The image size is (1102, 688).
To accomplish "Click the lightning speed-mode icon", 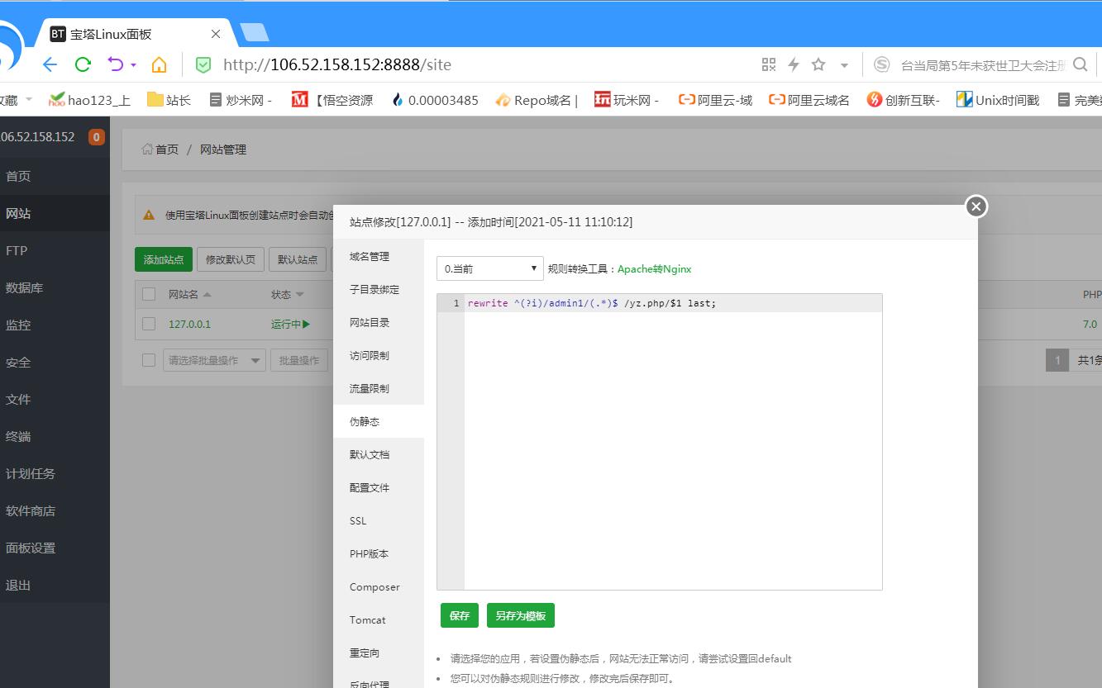I will tap(794, 64).
